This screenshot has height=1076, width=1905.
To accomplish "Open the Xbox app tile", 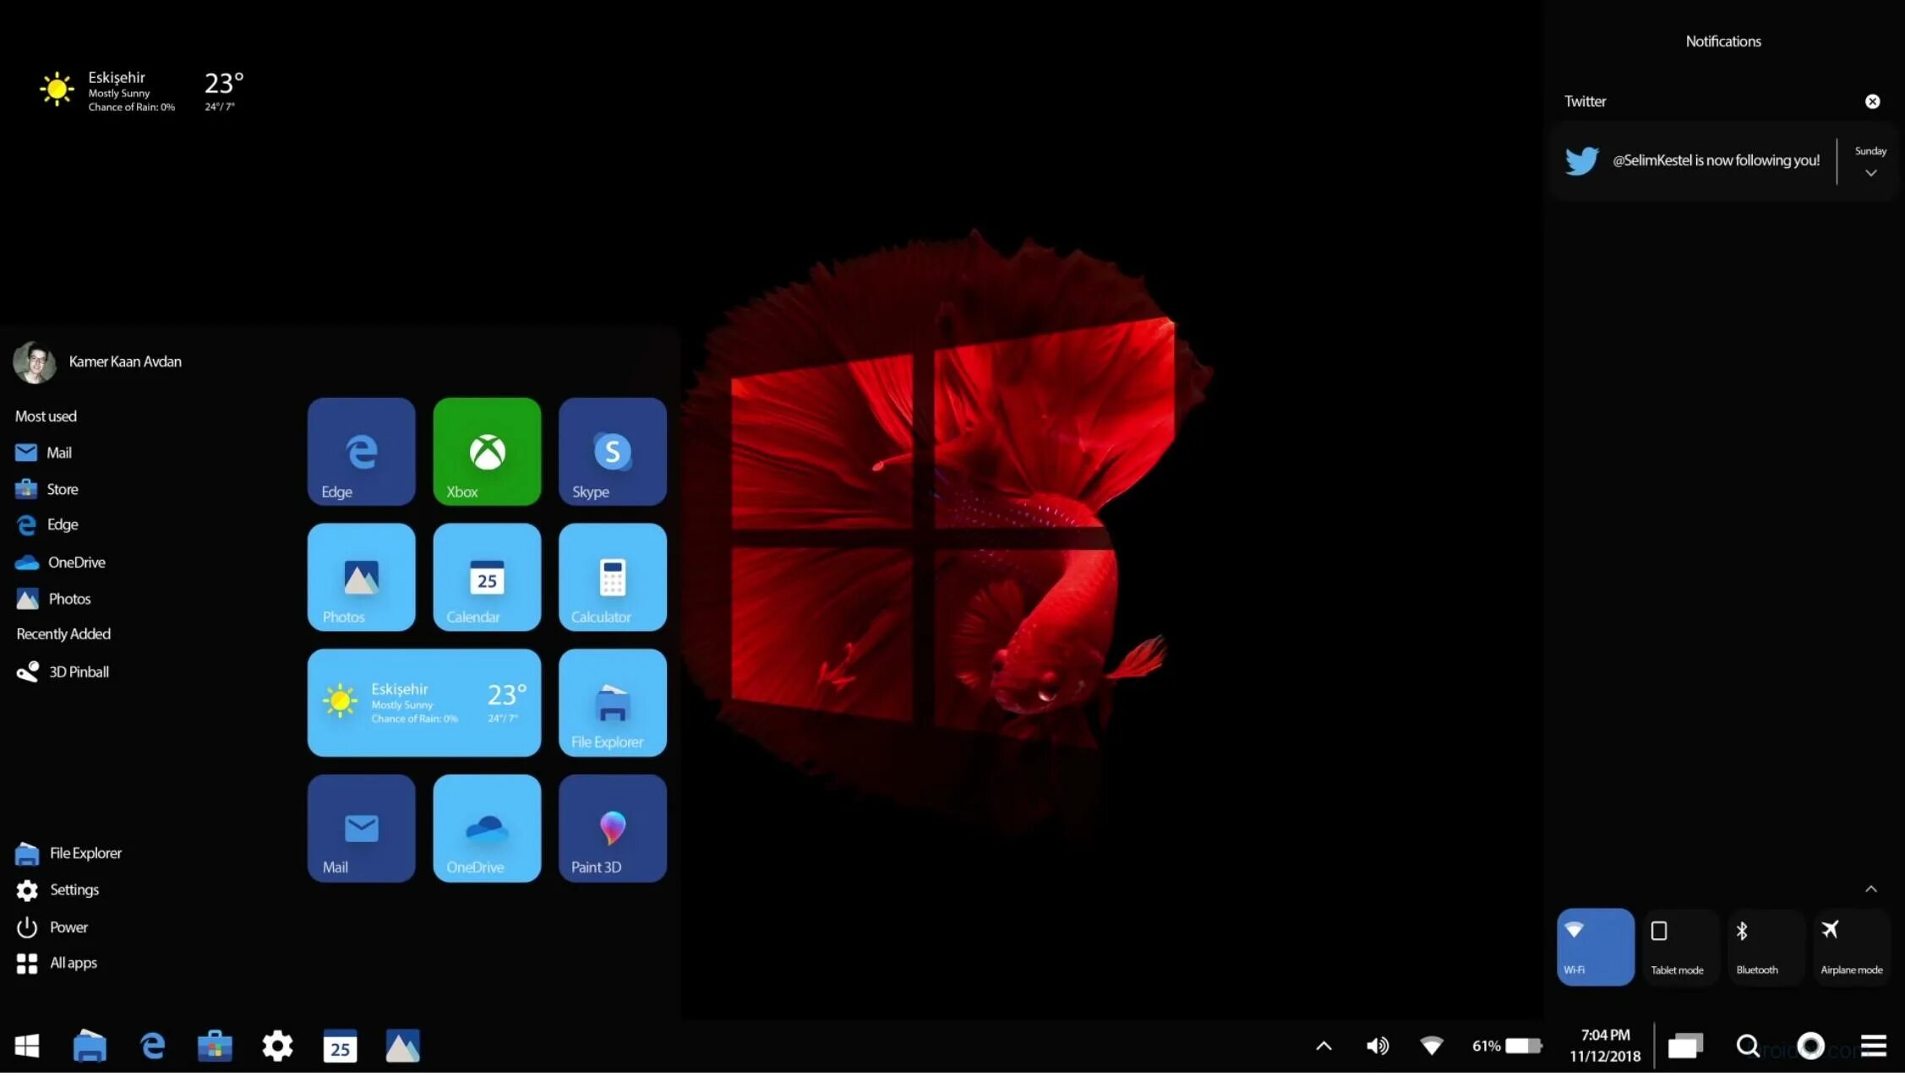I will [487, 451].
